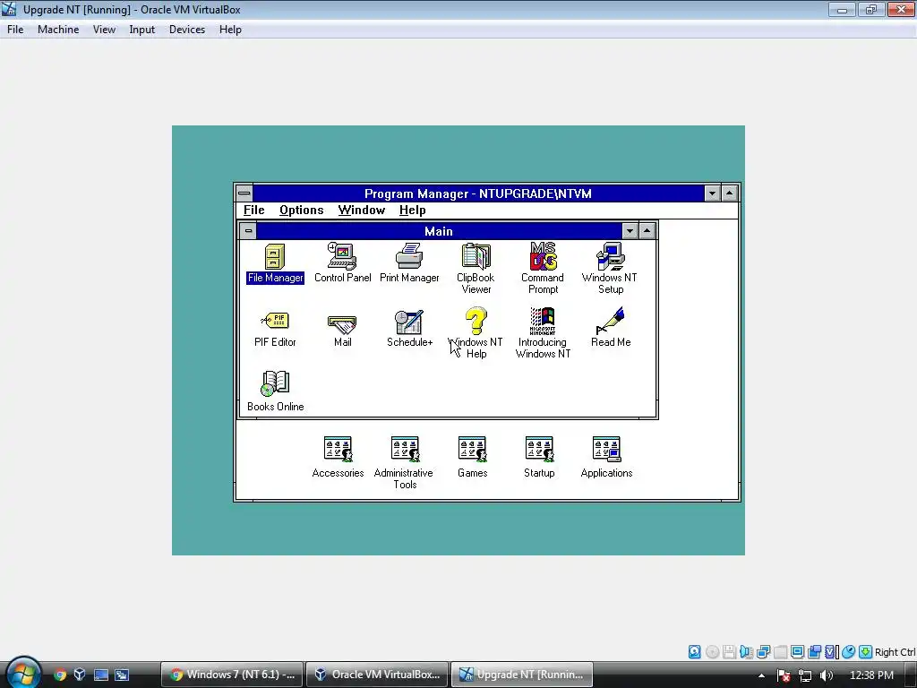
Task: Launch Chrome from the quick launch bar
Action: coord(60,675)
